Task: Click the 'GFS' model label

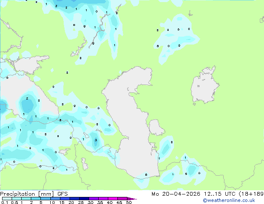Action: tap(62, 194)
